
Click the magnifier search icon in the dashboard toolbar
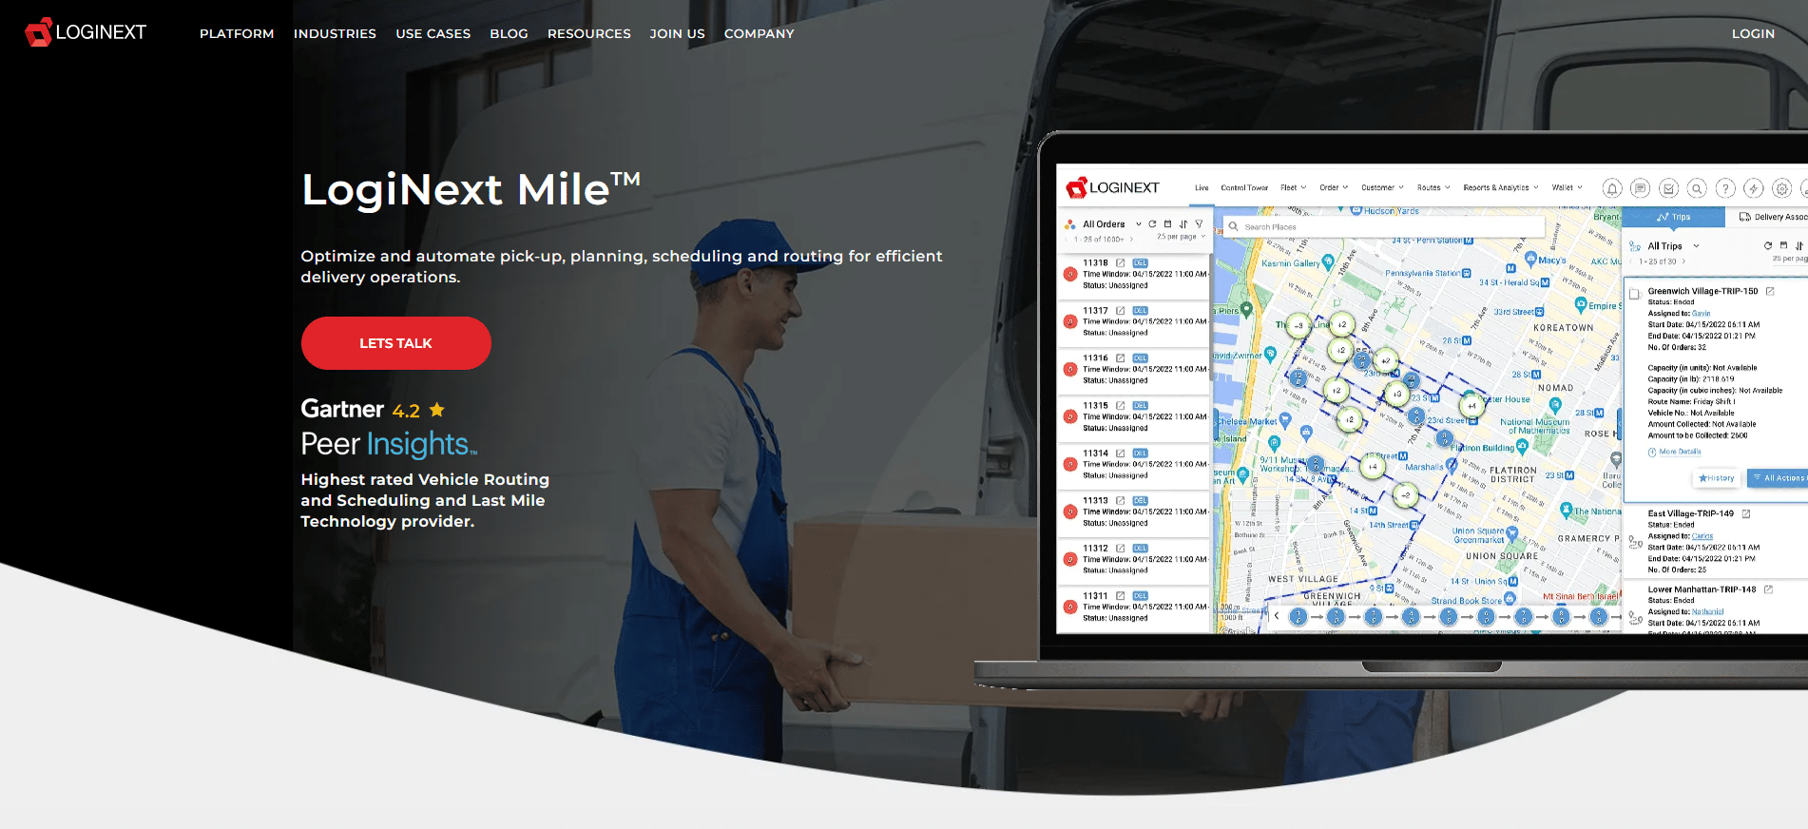pos(1697,188)
